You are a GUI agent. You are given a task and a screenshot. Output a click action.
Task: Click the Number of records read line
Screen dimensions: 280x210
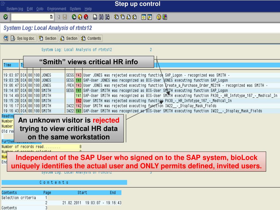click(42, 147)
